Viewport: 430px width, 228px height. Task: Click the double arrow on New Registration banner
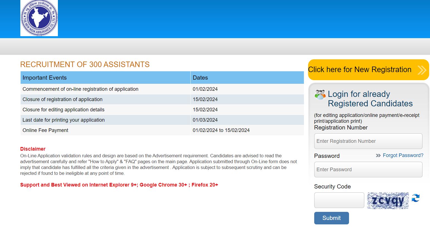point(421,70)
